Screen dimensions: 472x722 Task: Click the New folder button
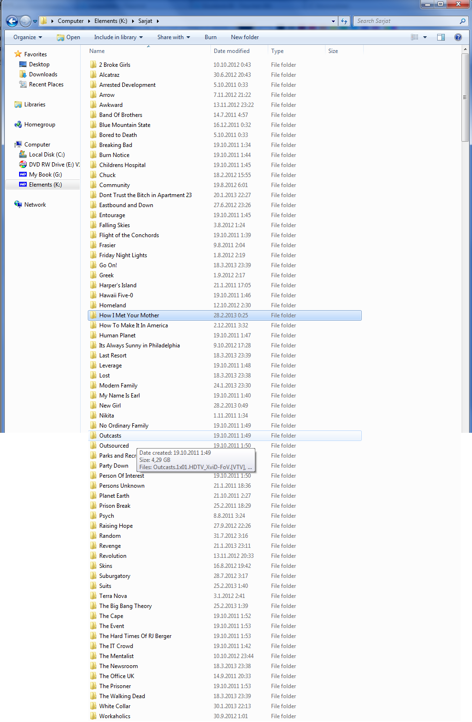tap(245, 37)
